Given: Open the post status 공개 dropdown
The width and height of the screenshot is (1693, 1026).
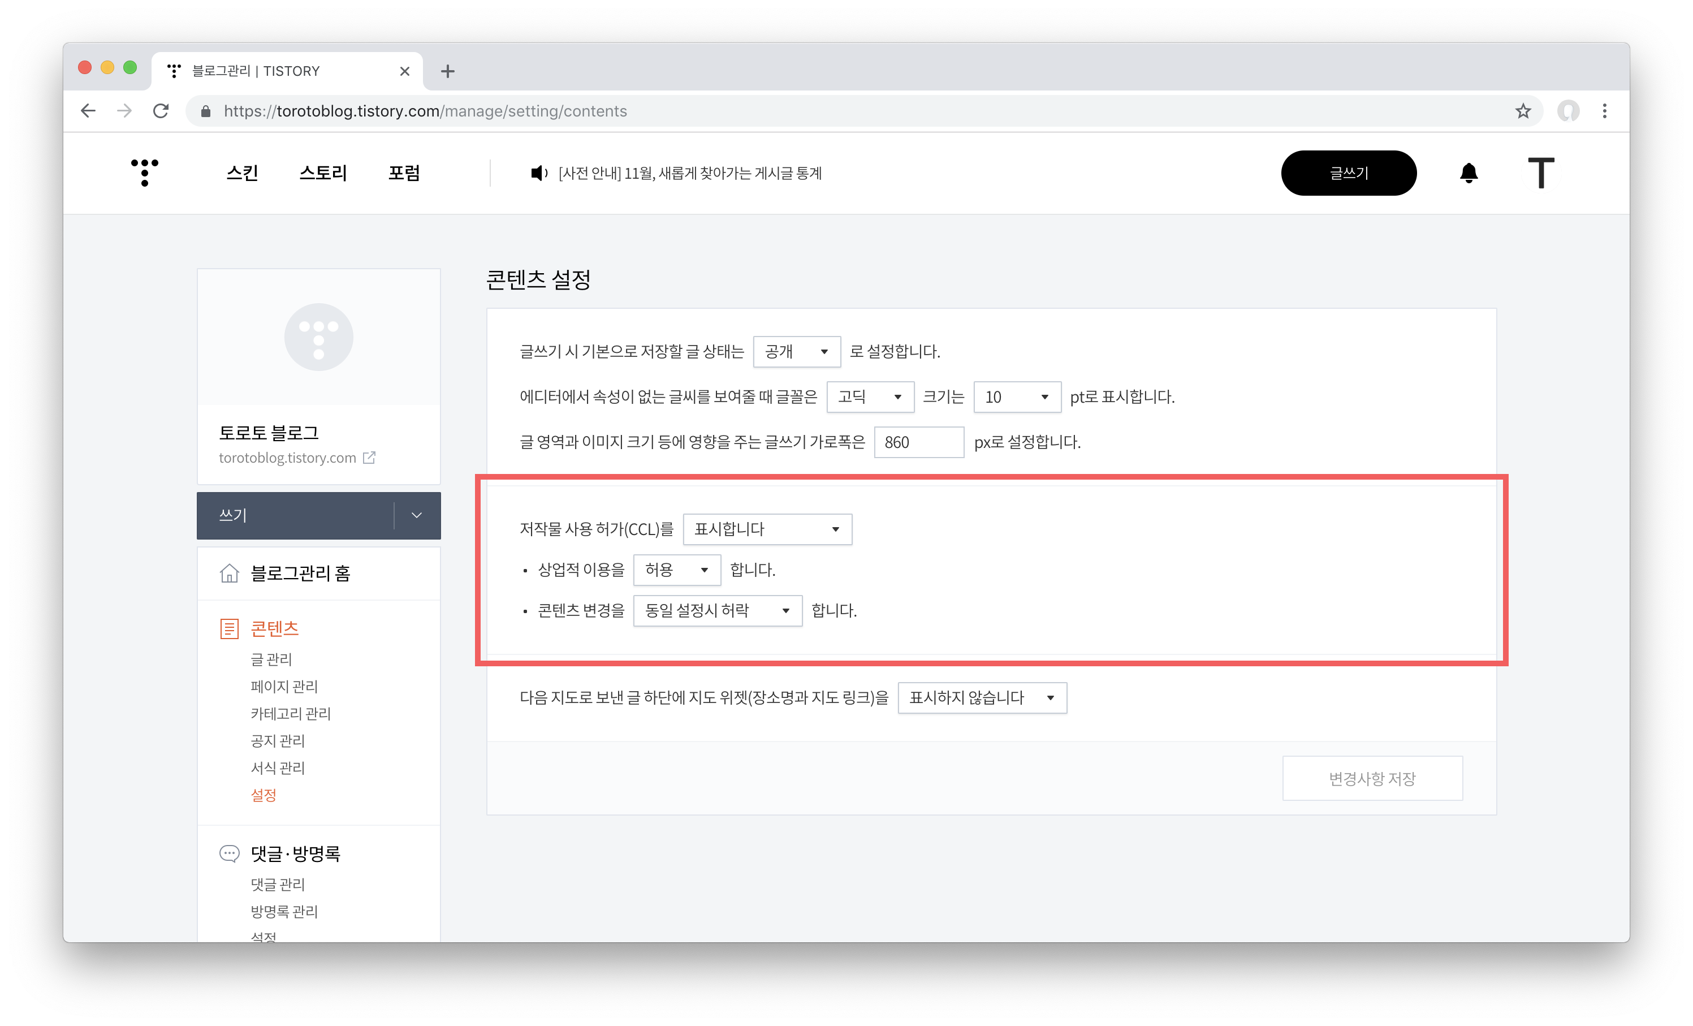Looking at the screenshot, I should click(x=796, y=352).
